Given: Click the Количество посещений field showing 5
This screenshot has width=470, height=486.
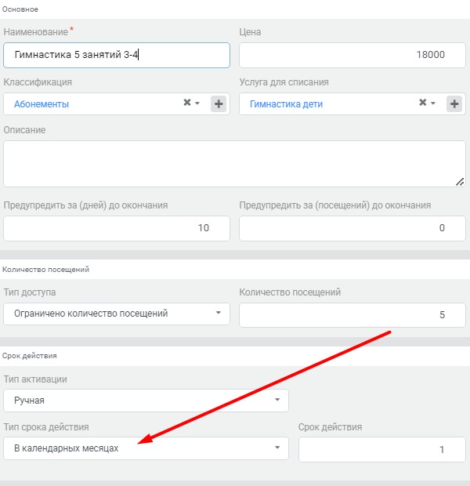Looking at the screenshot, I should click(x=352, y=315).
